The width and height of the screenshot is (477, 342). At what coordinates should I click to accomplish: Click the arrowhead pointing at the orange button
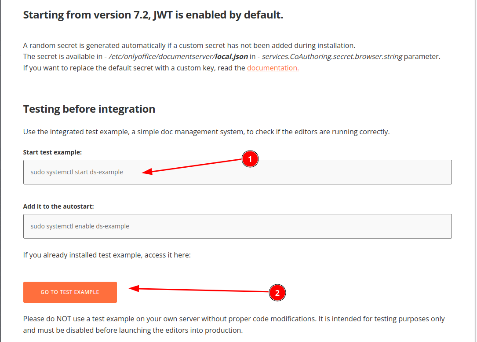[134, 289]
